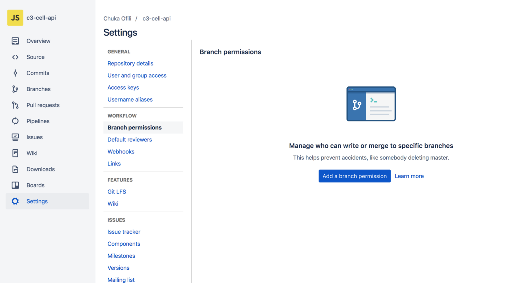The width and height of the screenshot is (519, 283).
Task: Select Settings label in the left sidebar
Action: click(x=37, y=201)
